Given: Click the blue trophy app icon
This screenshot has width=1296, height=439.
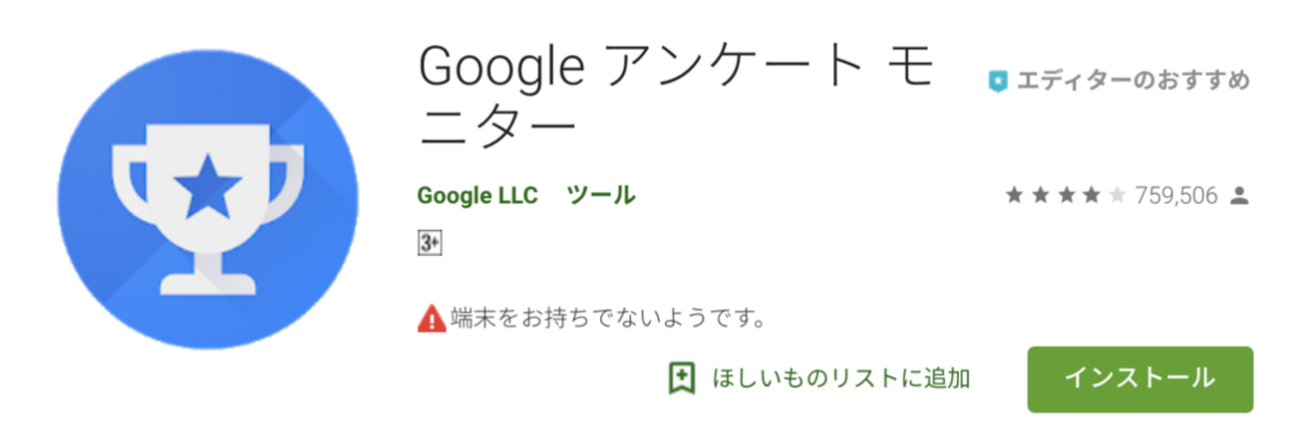Looking at the screenshot, I should (207, 198).
